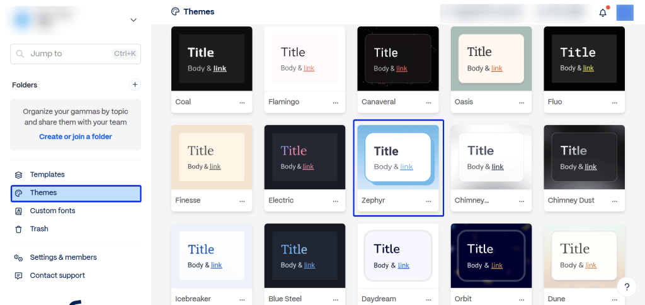Screen dimensions: 645x305
Task: Click the user profile avatar at top right
Action: [x=624, y=13]
